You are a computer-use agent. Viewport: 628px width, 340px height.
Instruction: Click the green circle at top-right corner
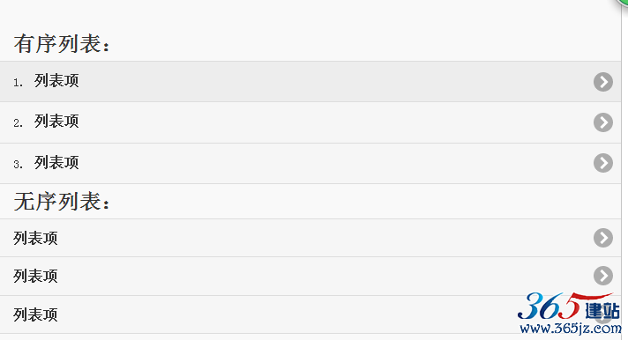[622, 2]
